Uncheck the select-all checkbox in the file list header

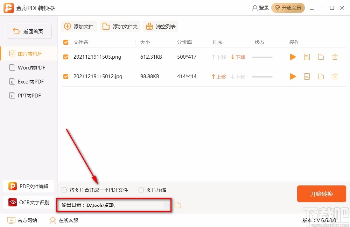(x=65, y=42)
